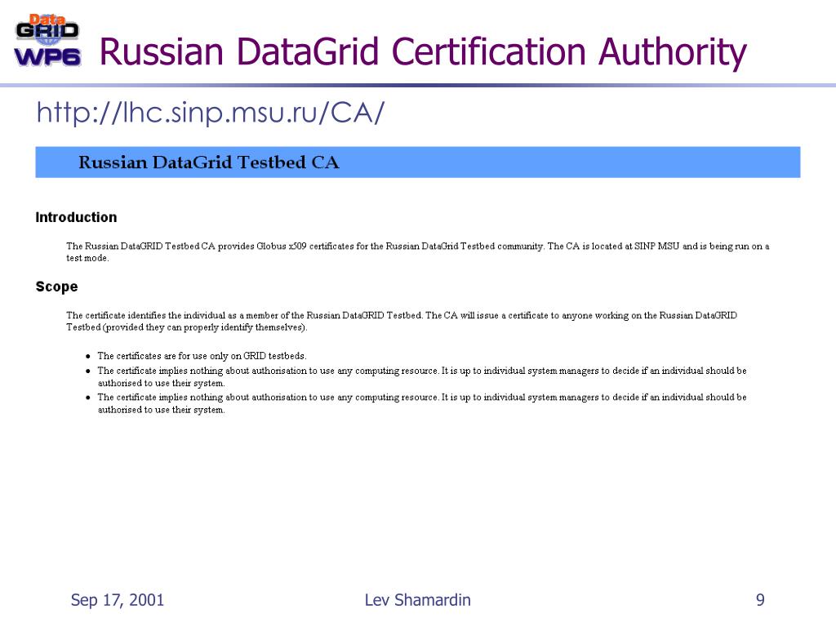Click the slide number 9
Screen dimensions: 836x627
click(x=760, y=600)
